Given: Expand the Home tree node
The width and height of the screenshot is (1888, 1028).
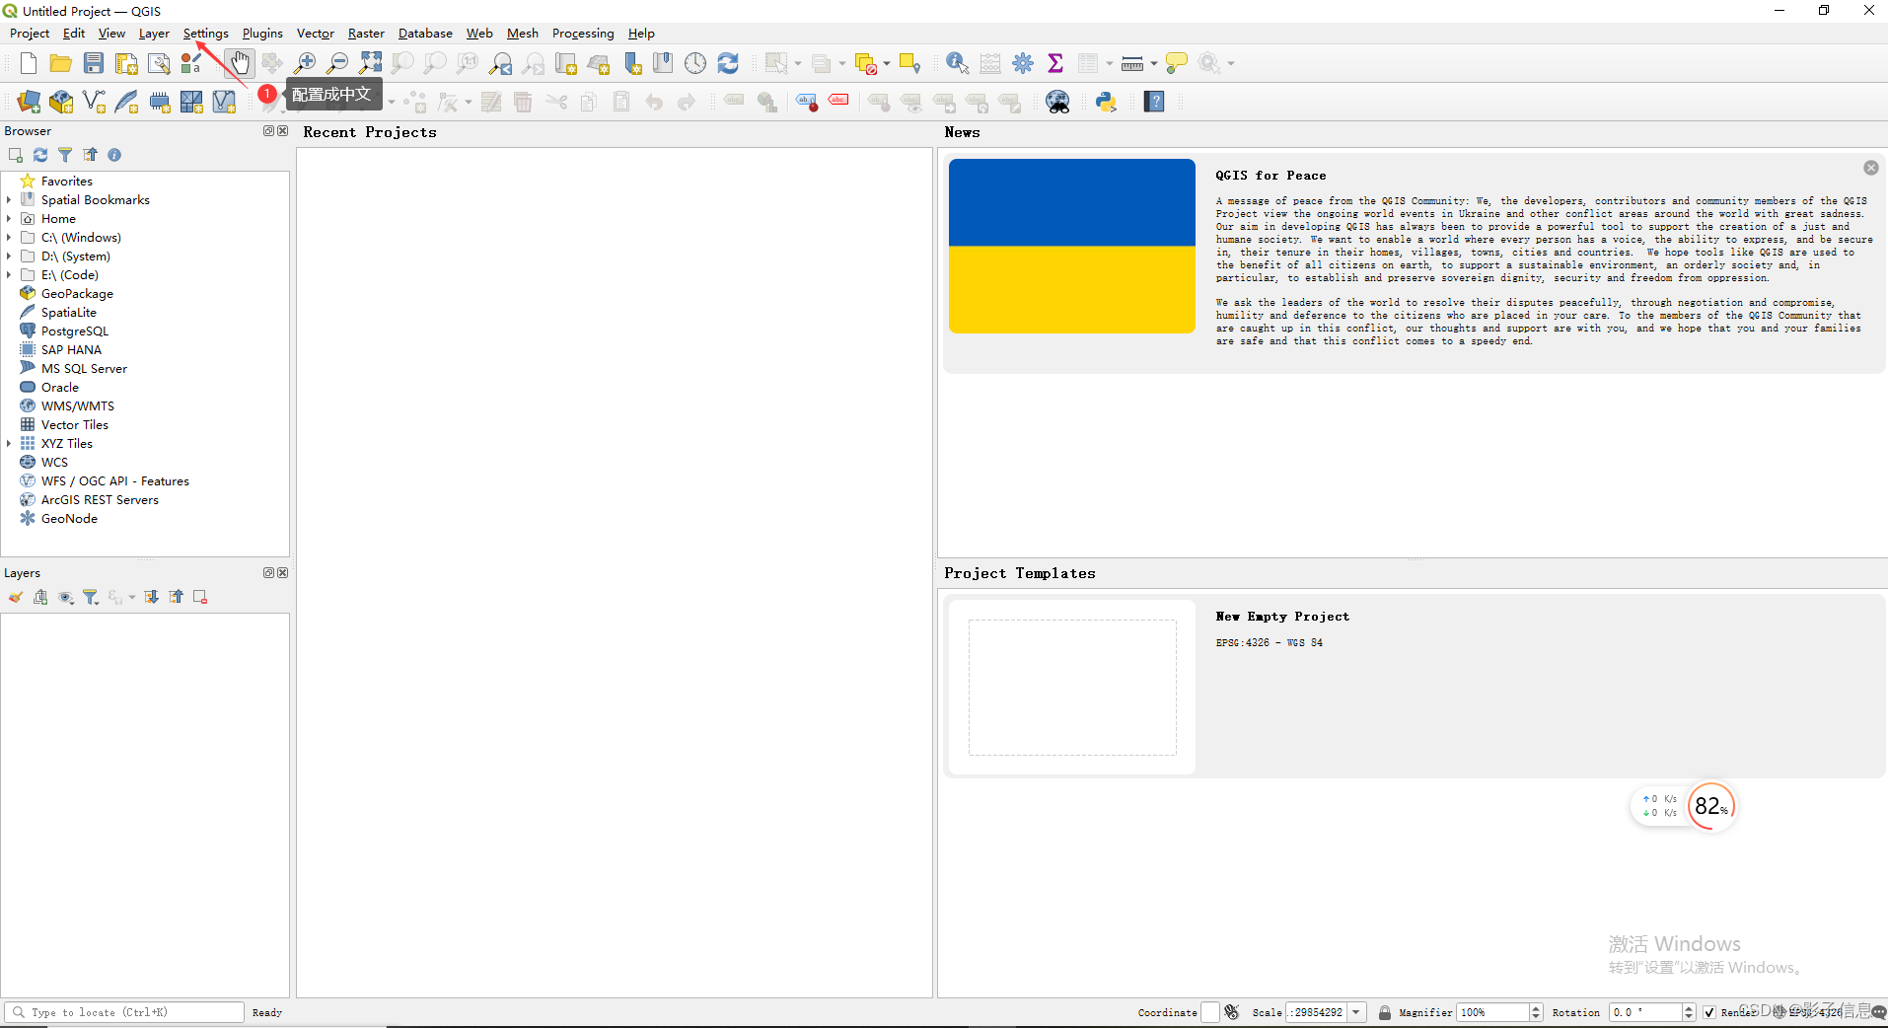Looking at the screenshot, I should tap(9, 219).
